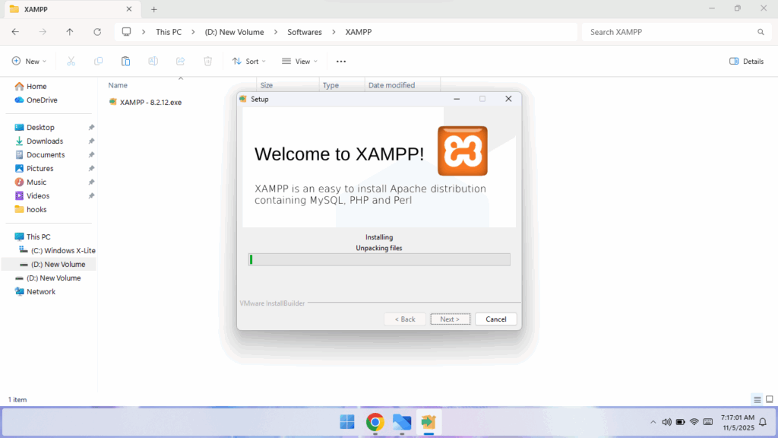Click the Windows Start button

point(347,422)
